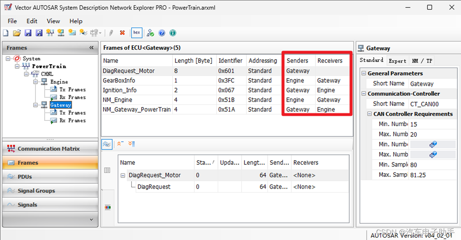Collapse the Communication-Controller section
The height and width of the screenshot is (240, 461).
(364, 94)
